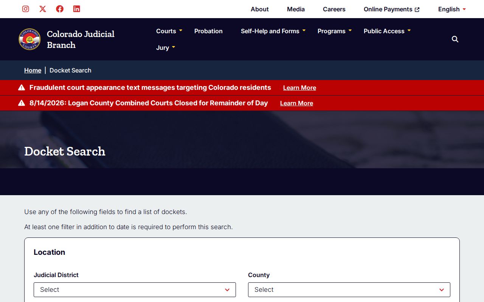Click warning triangle icon on fraudulent text alert
The height and width of the screenshot is (302, 484).
coord(22,88)
